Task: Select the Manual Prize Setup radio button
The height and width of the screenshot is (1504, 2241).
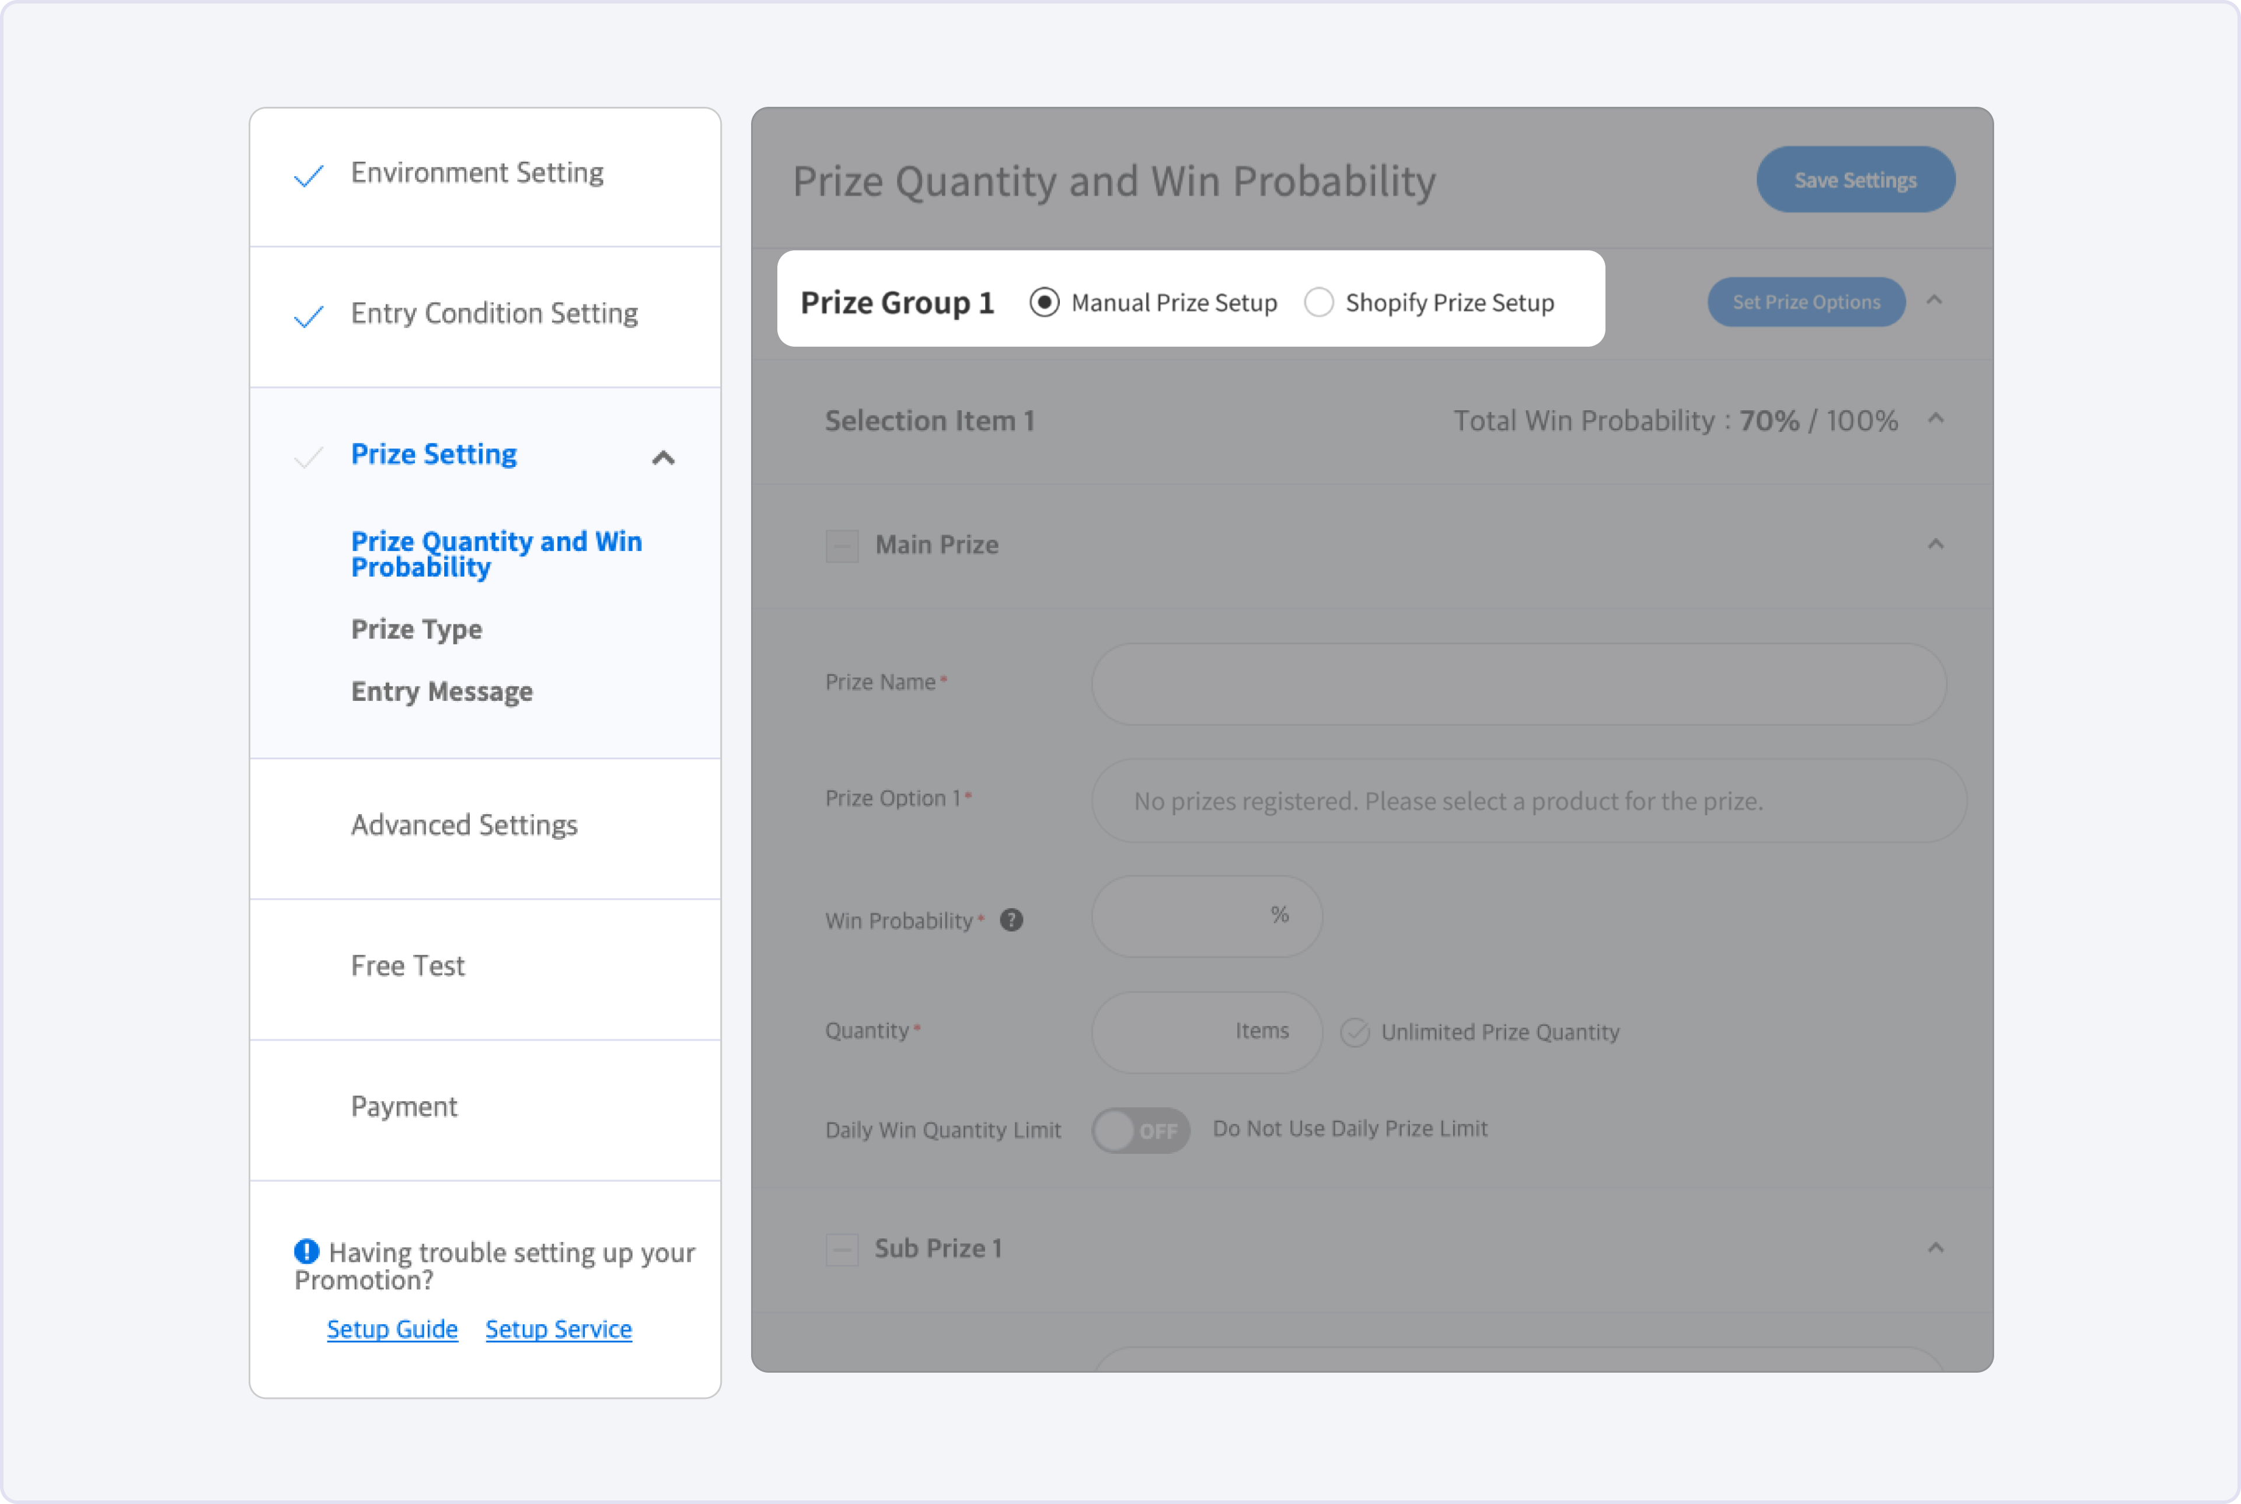Action: [1043, 302]
